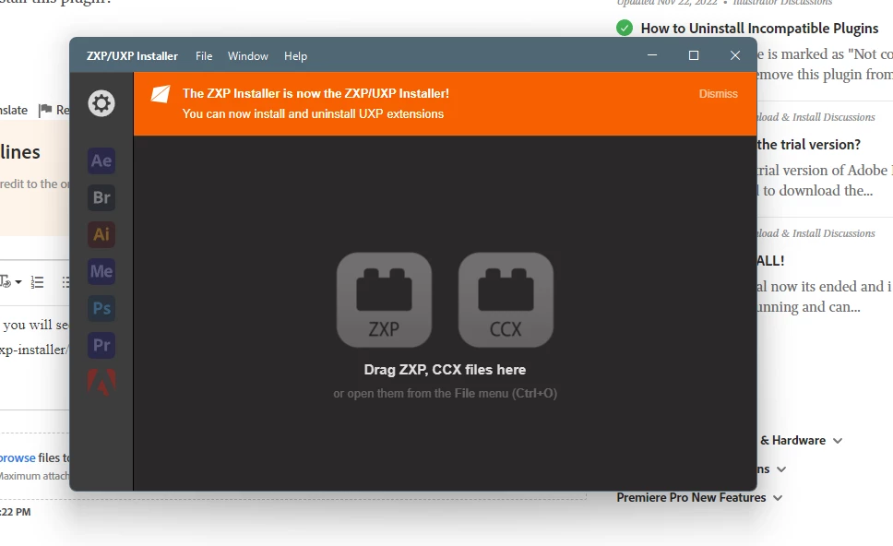Click the CCX file drop icon
The width and height of the screenshot is (893, 546).
point(506,300)
